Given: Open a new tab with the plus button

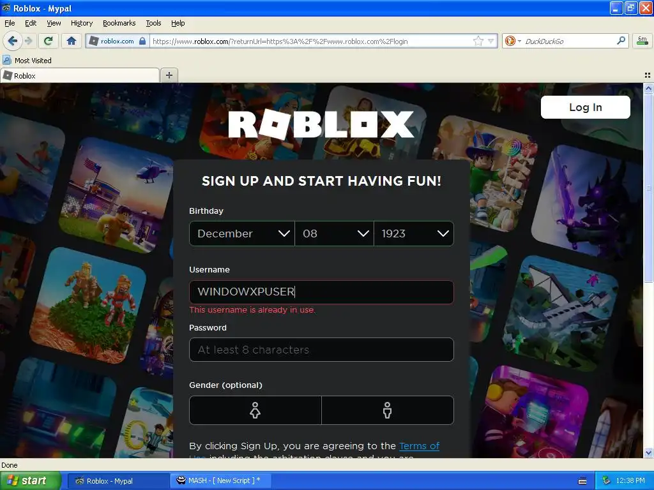Looking at the screenshot, I should tap(169, 75).
